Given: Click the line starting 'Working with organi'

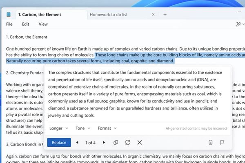Looking at the screenshot, I should pos(24,85).
